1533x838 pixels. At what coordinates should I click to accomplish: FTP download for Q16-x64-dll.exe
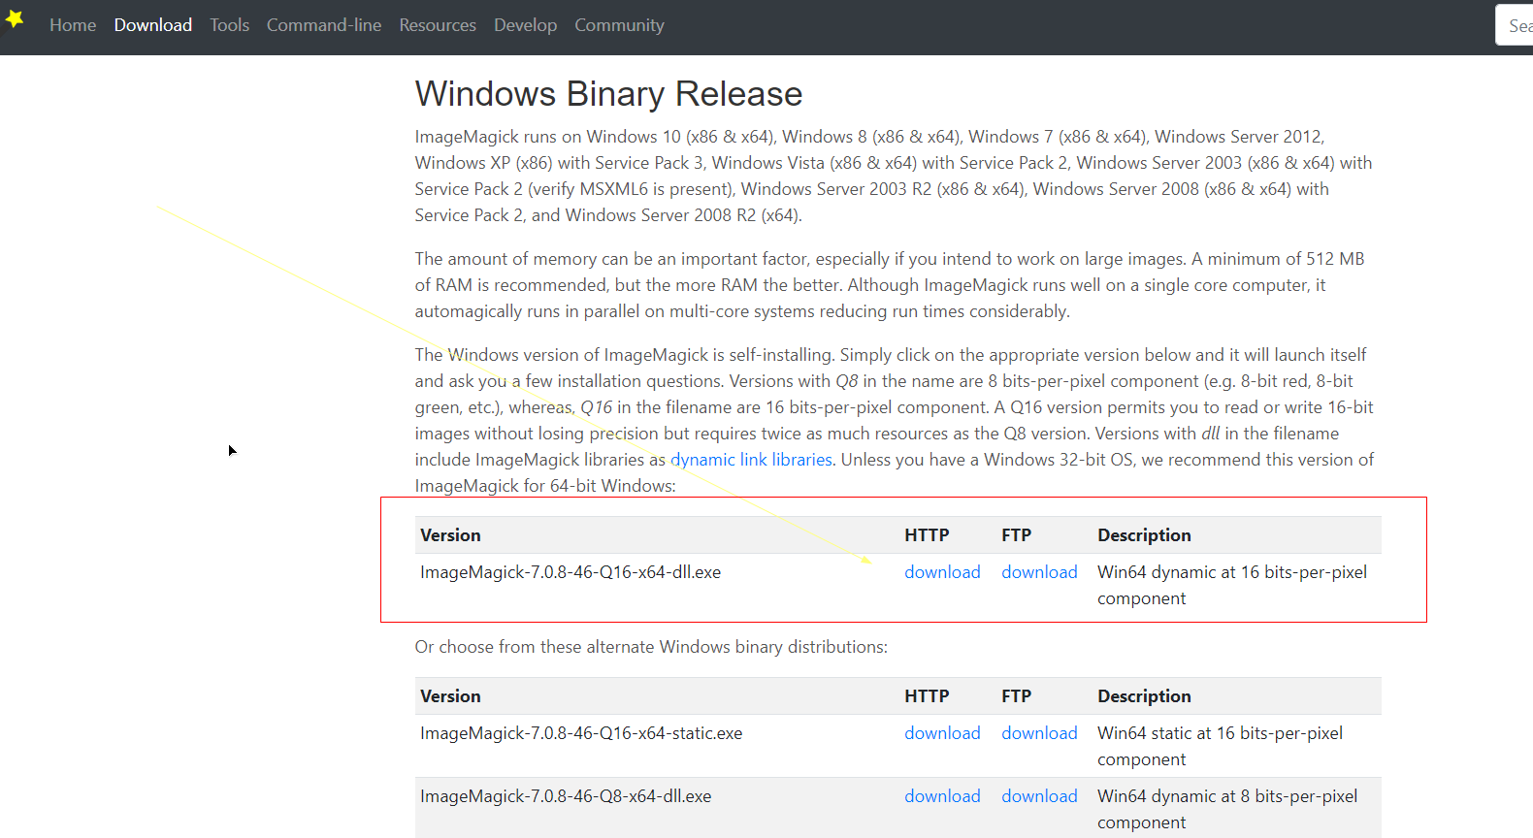click(1039, 572)
